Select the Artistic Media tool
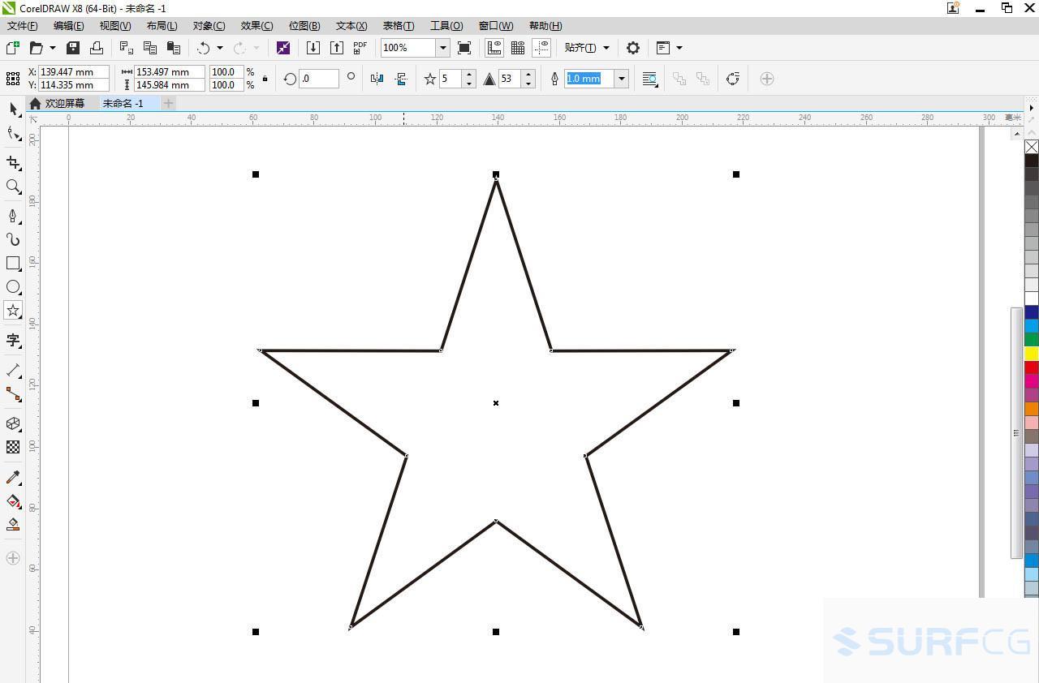 [13, 239]
